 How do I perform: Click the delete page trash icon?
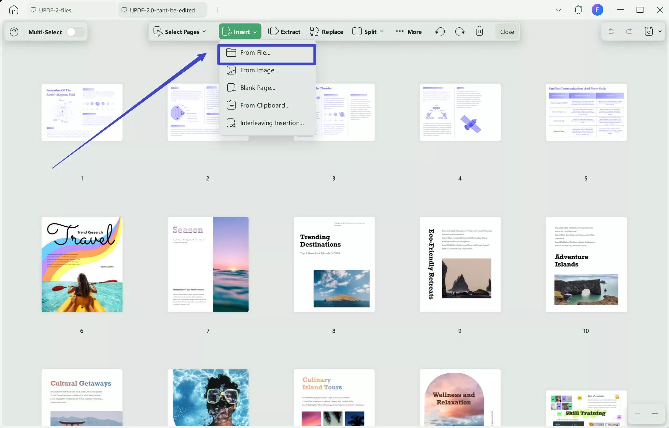coord(479,31)
